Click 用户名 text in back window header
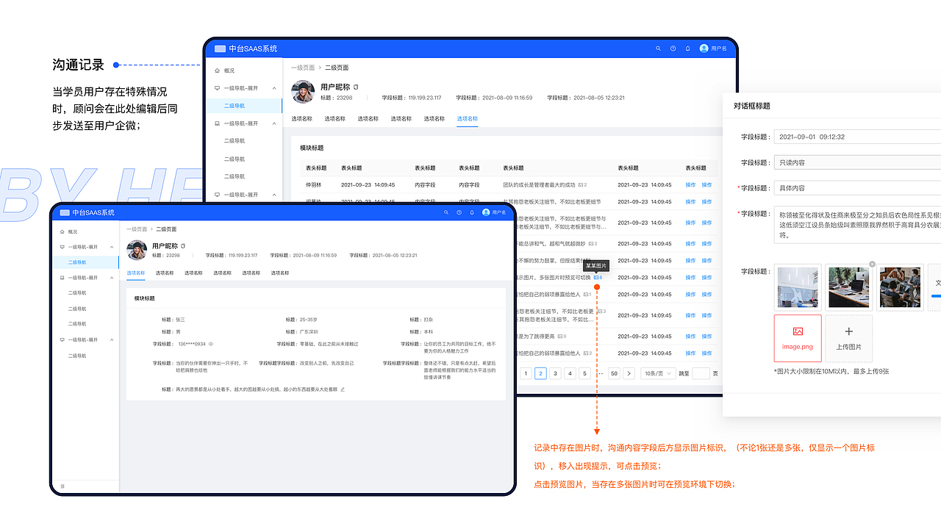 click(x=719, y=48)
